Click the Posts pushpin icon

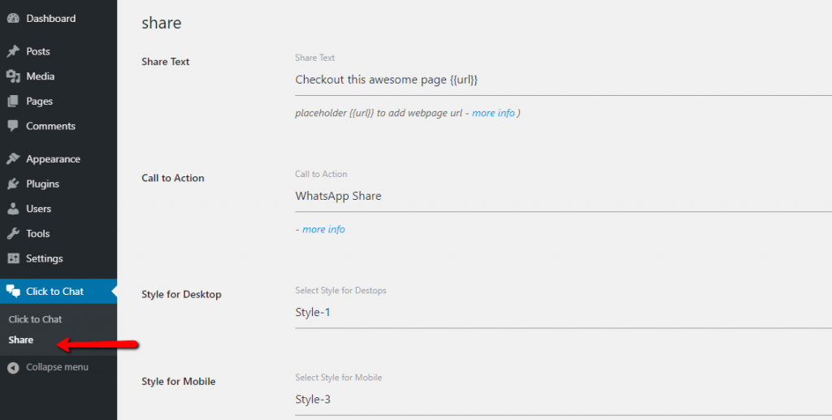point(13,51)
